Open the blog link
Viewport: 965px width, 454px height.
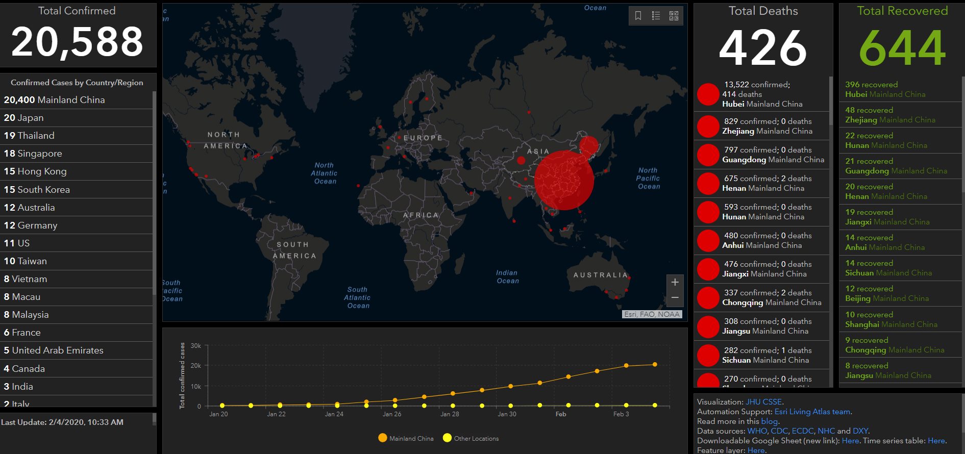tap(769, 421)
